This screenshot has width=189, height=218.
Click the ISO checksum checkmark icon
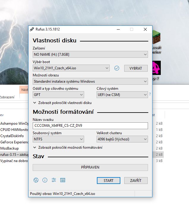[117, 68]
